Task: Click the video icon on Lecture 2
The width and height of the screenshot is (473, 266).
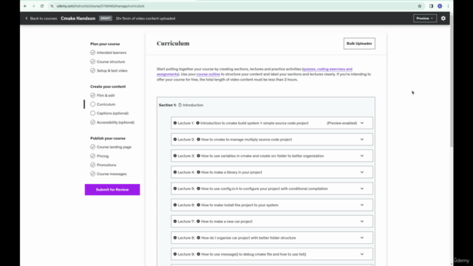Action: click(x=199, y=140)
